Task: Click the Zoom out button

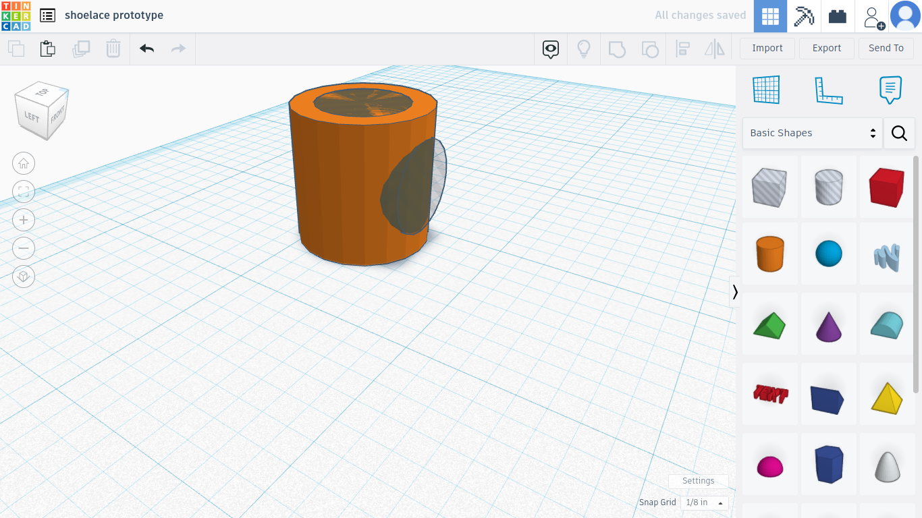Action: coord(24,248)
